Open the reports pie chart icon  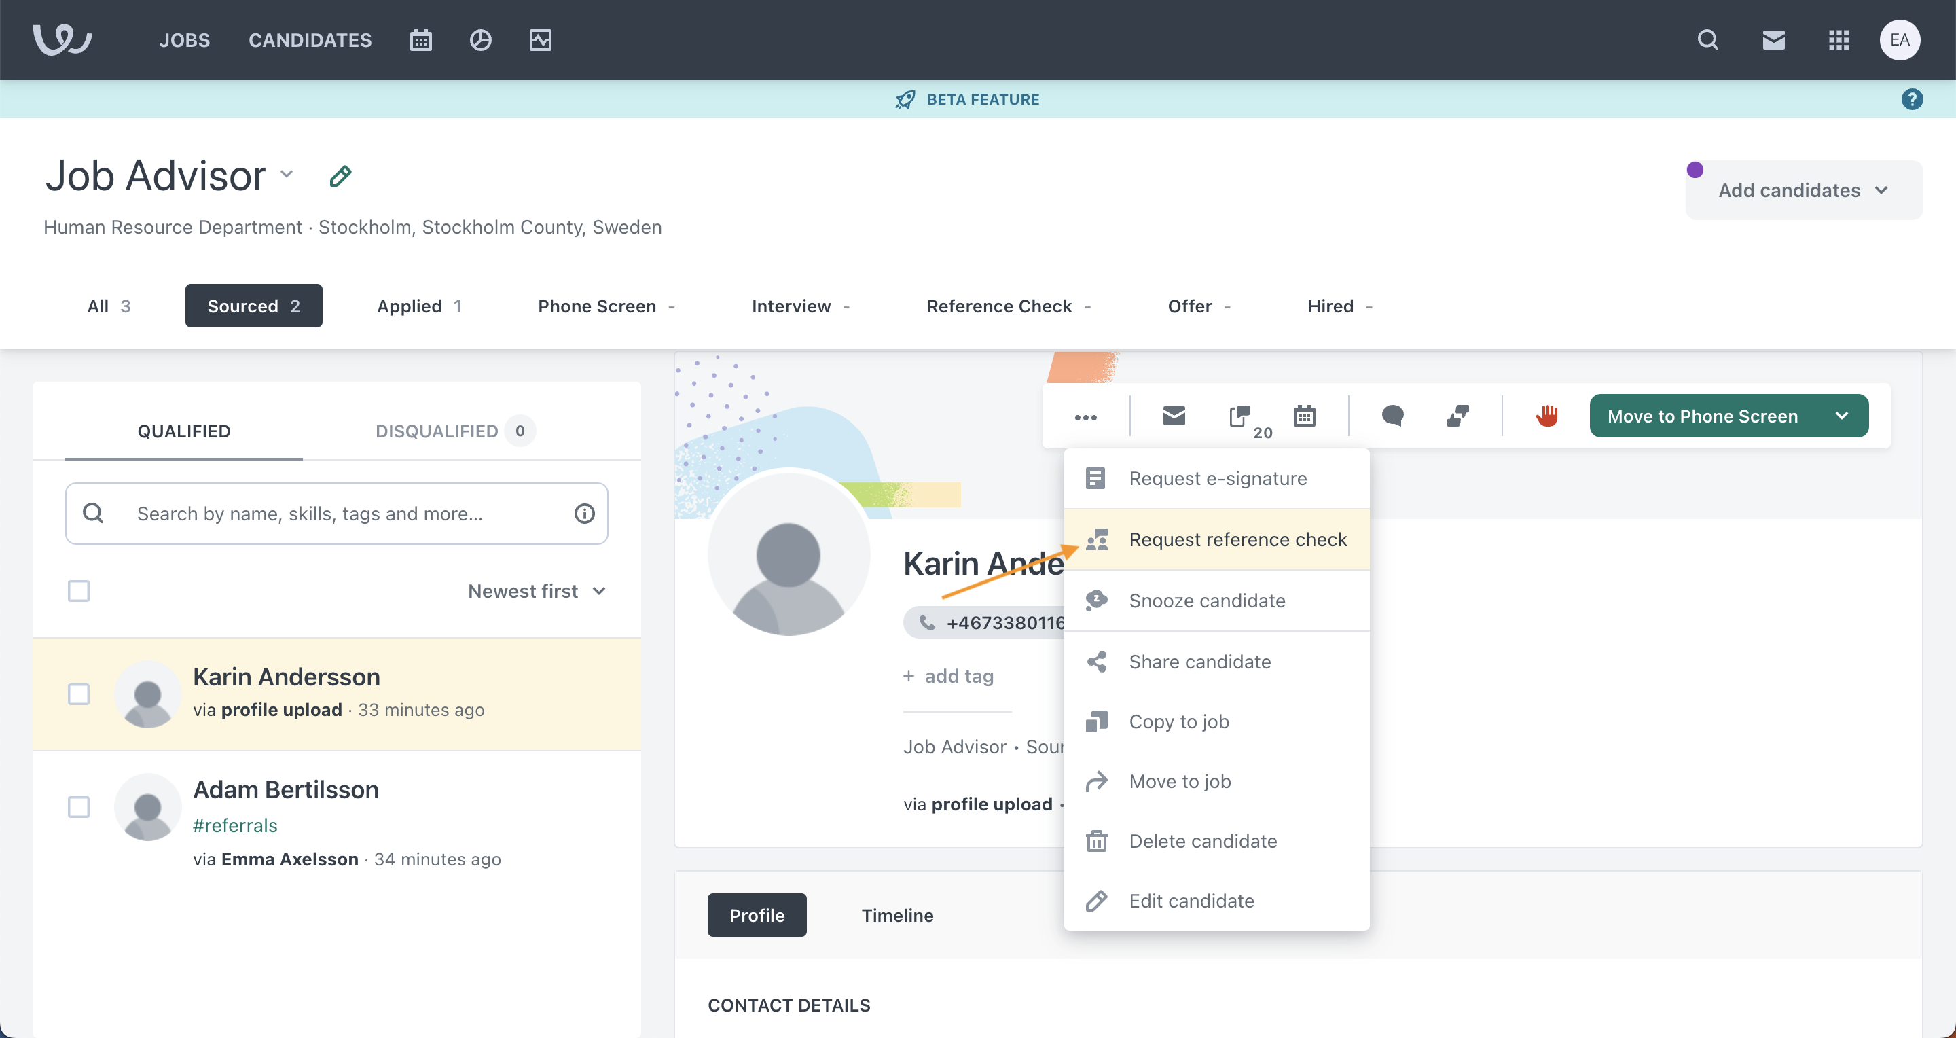tap(481, 40)
